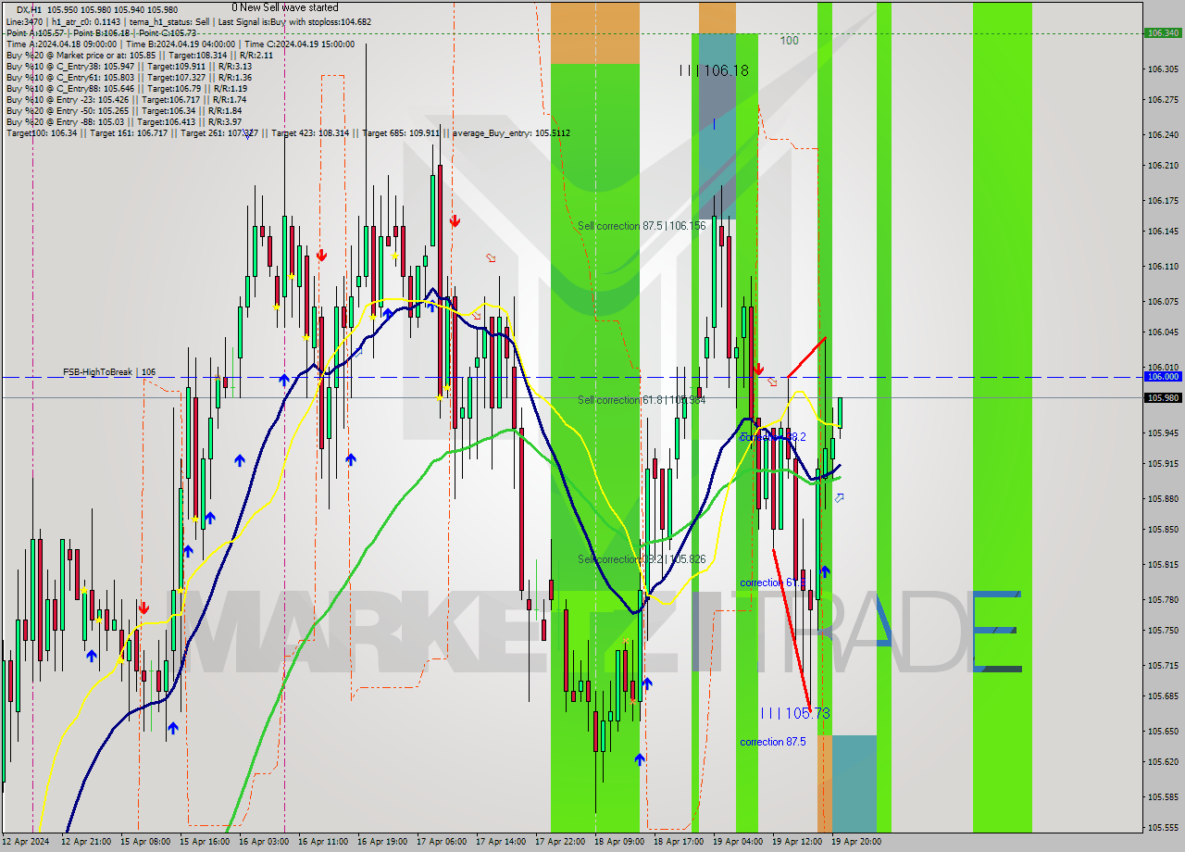Click the 105.850 price axis label

(1163, 529)
